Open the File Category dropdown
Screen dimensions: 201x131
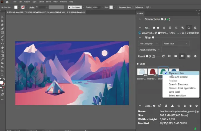[x=149, y=44]
